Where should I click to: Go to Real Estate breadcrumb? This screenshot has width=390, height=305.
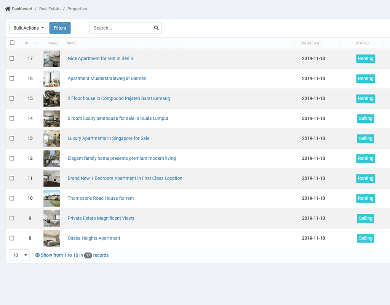[50, 9]
